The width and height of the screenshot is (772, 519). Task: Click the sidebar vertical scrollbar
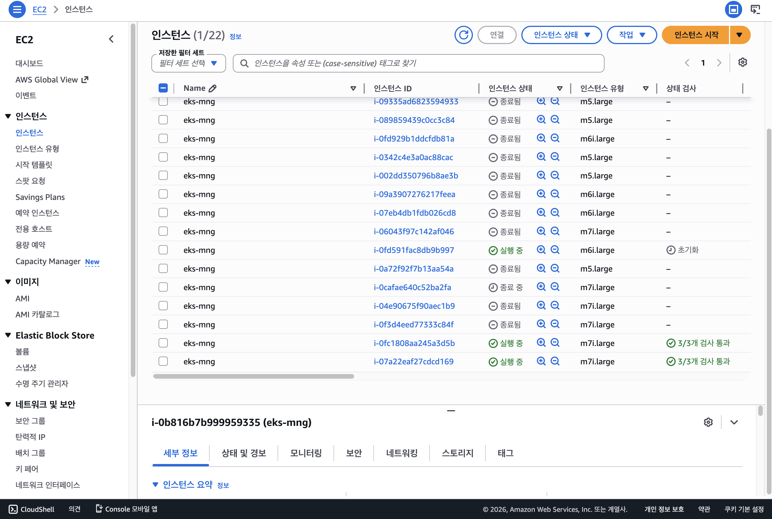[x=133, y=200]
